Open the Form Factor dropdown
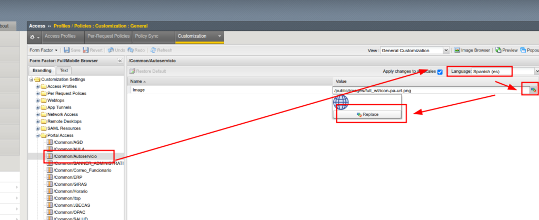 pos(44,50)
